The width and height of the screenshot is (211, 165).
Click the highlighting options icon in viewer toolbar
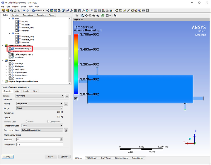click(115, 16)
